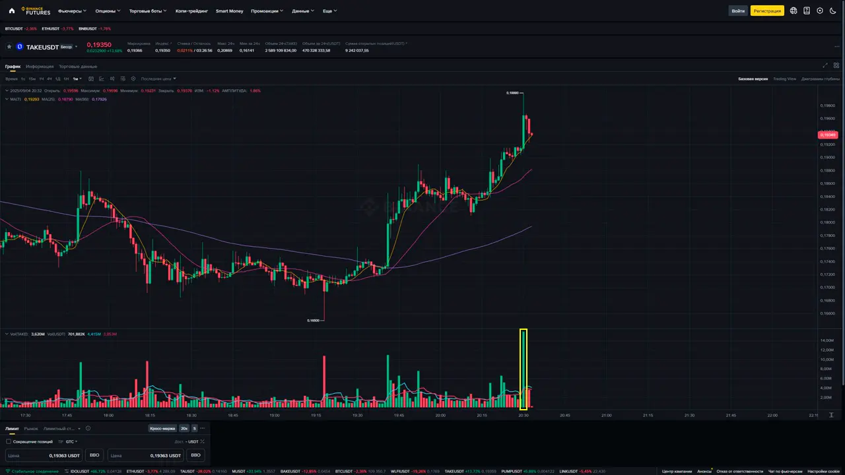Select the Рынок order tab
845x475 pixels.
(31, 428)
